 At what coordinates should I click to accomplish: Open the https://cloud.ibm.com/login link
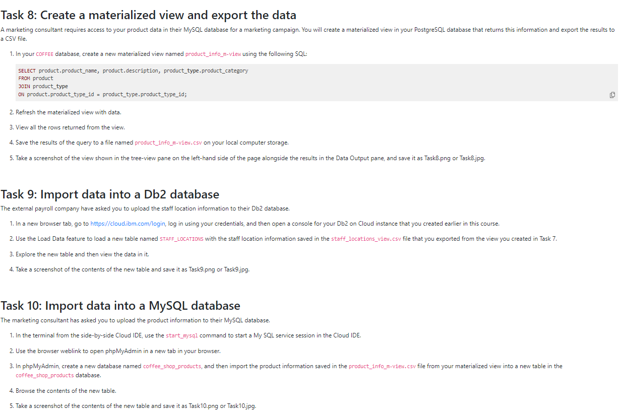(128, 224)
